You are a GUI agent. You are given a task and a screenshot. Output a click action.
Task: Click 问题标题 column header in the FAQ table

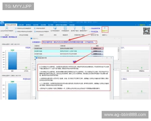click(x=75, y=46)
